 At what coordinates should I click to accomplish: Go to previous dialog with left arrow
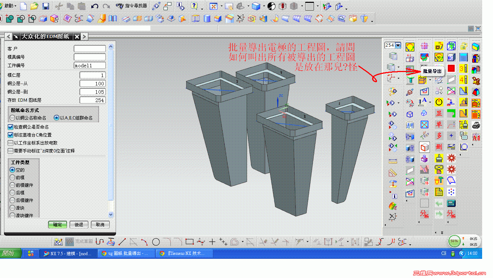coord(8,37)
